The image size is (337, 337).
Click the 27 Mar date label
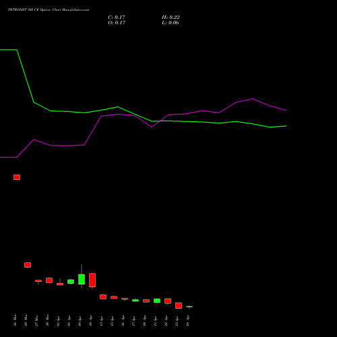coord(36,321)
